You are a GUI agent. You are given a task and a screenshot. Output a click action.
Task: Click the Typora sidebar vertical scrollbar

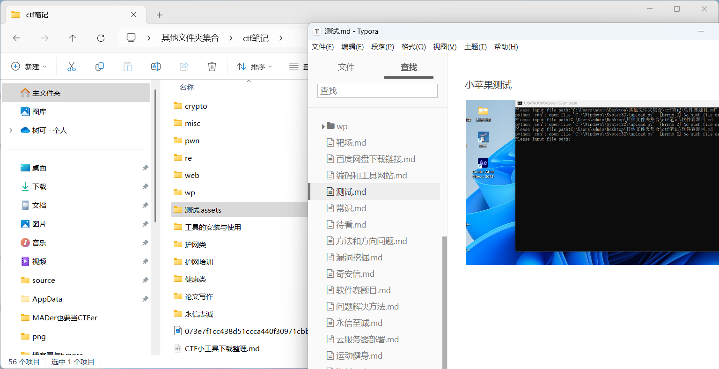pyautogui.click(x=445, y=303)
